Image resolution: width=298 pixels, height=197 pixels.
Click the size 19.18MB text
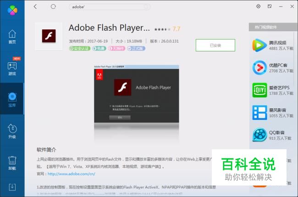click(129, 41)
